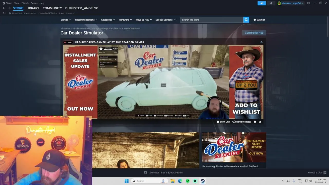Click the Wishlist star icon
329x185 pixels.
(255, 20)
